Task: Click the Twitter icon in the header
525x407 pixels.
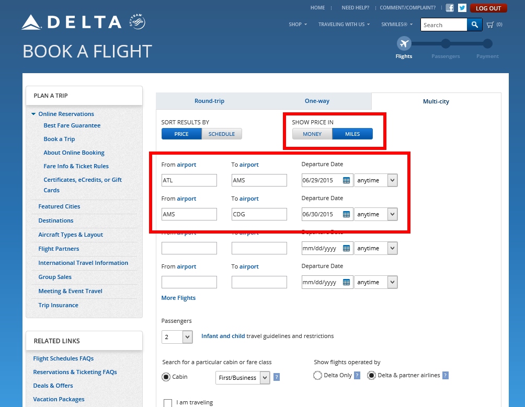Action: click(461, 7)
